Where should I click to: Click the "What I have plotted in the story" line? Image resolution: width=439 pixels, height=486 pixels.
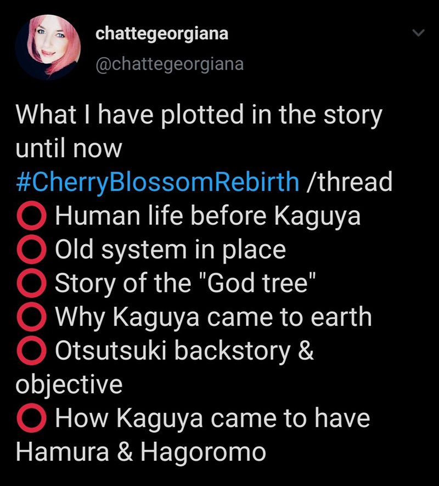click(199, 115)
